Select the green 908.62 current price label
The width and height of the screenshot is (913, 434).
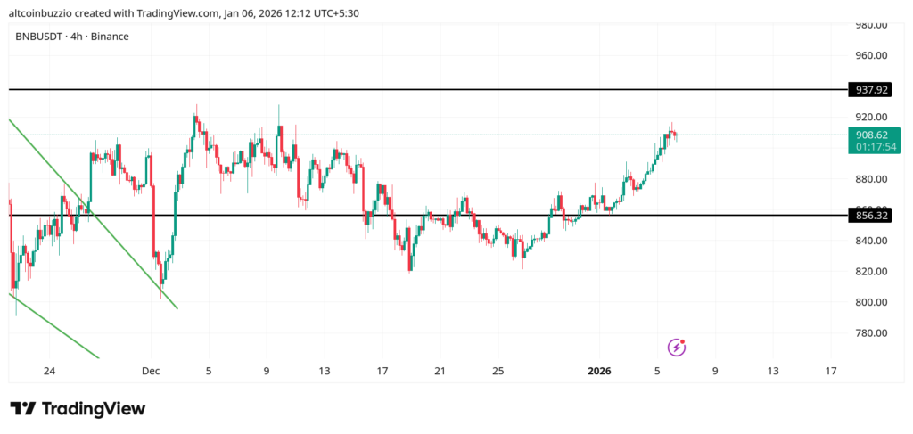pos(871,135)
